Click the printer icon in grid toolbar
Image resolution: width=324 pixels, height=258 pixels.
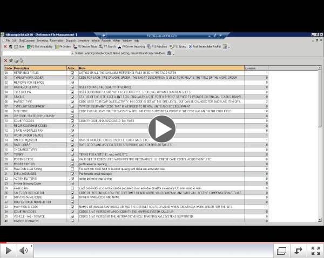[17, 61]
